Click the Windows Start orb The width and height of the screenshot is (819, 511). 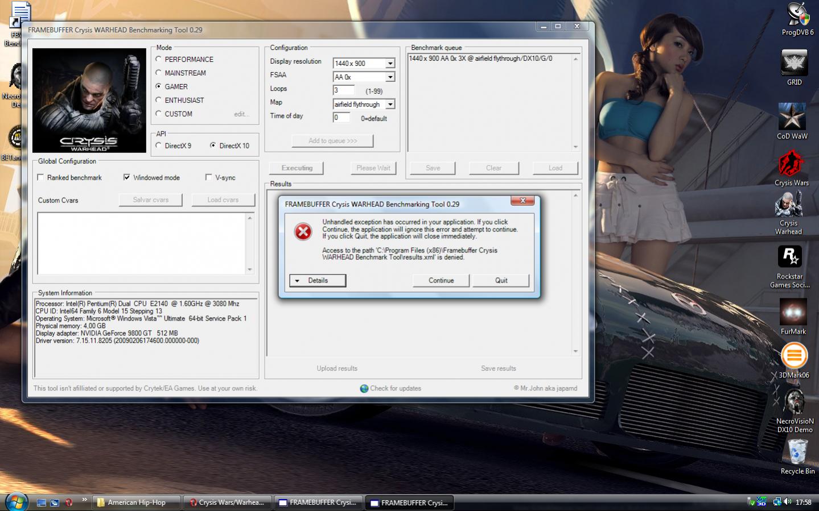[x=15, y=501]
